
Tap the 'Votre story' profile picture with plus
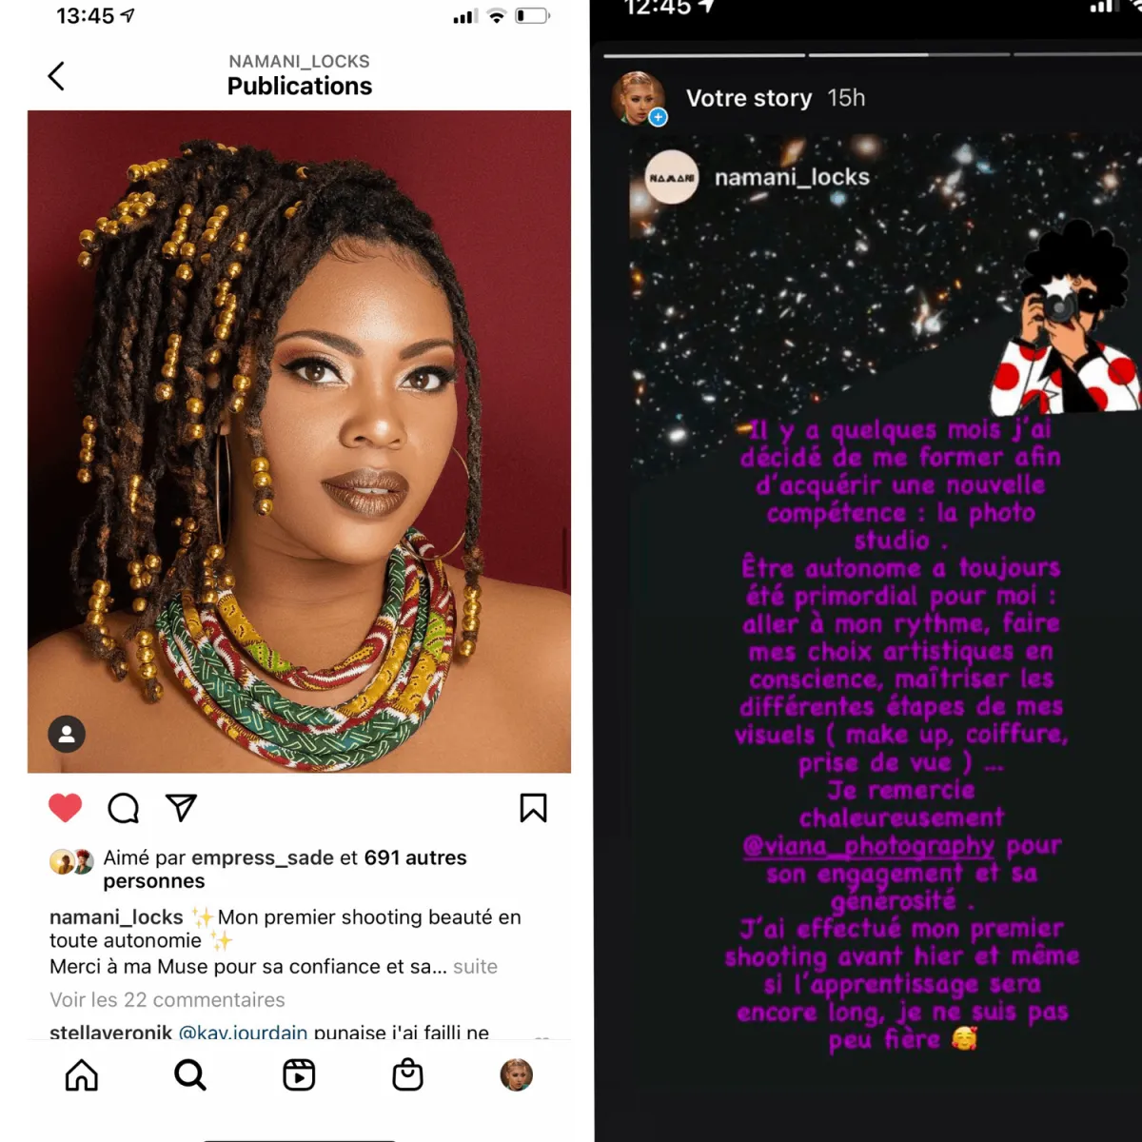click(x=639, y=98)
